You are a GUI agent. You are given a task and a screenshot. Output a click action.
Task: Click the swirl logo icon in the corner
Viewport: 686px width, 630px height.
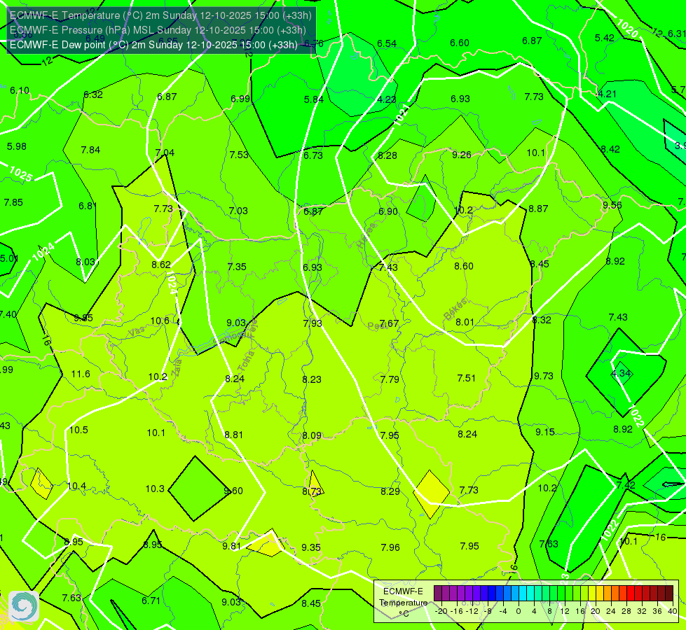point(23,606)
